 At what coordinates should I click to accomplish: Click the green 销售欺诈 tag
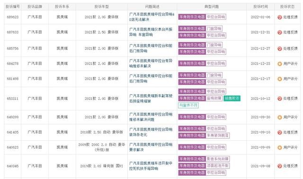click(232, 98)
